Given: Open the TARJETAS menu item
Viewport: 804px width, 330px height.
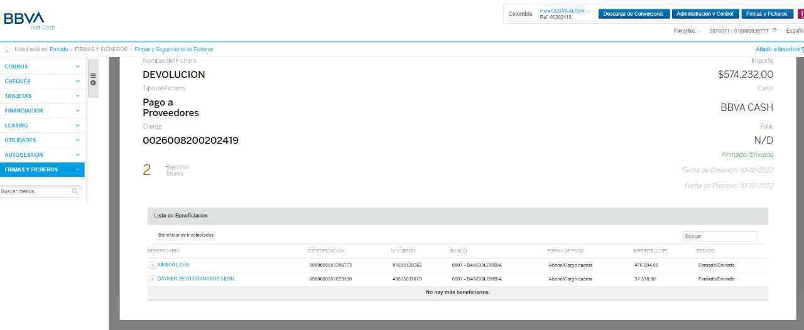Looking at the screenshot, I should pyautogui.click(x=41, y=96).
